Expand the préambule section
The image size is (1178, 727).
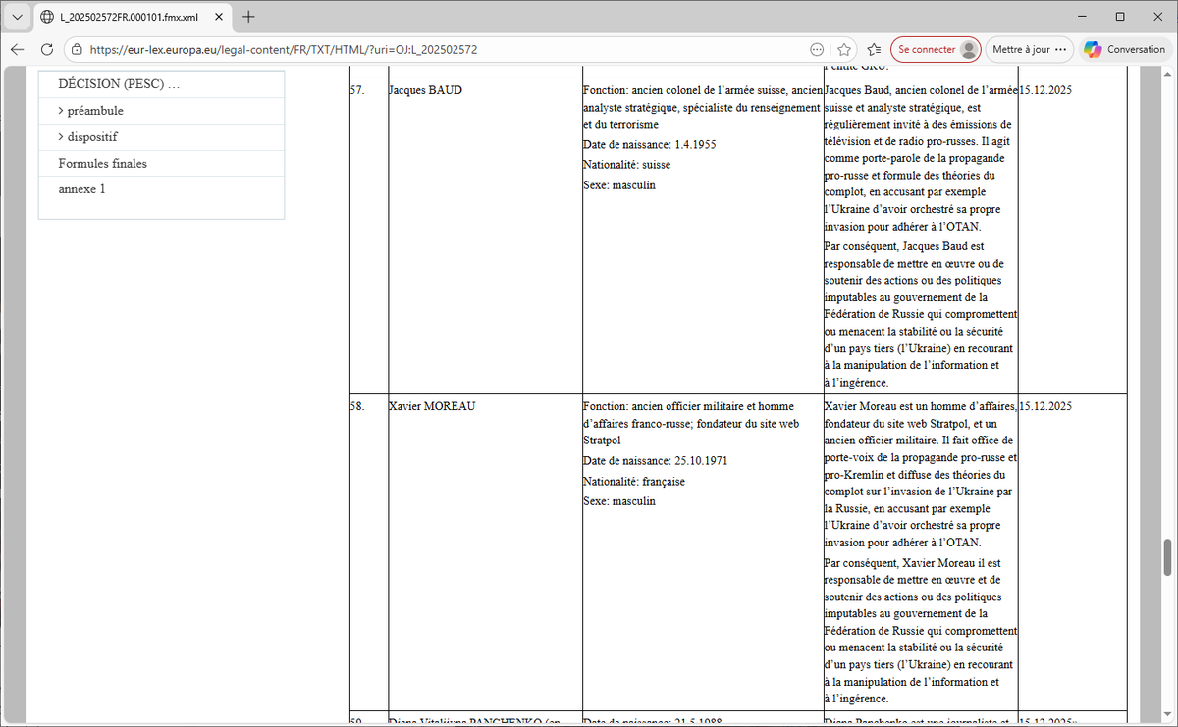[90, 111]
